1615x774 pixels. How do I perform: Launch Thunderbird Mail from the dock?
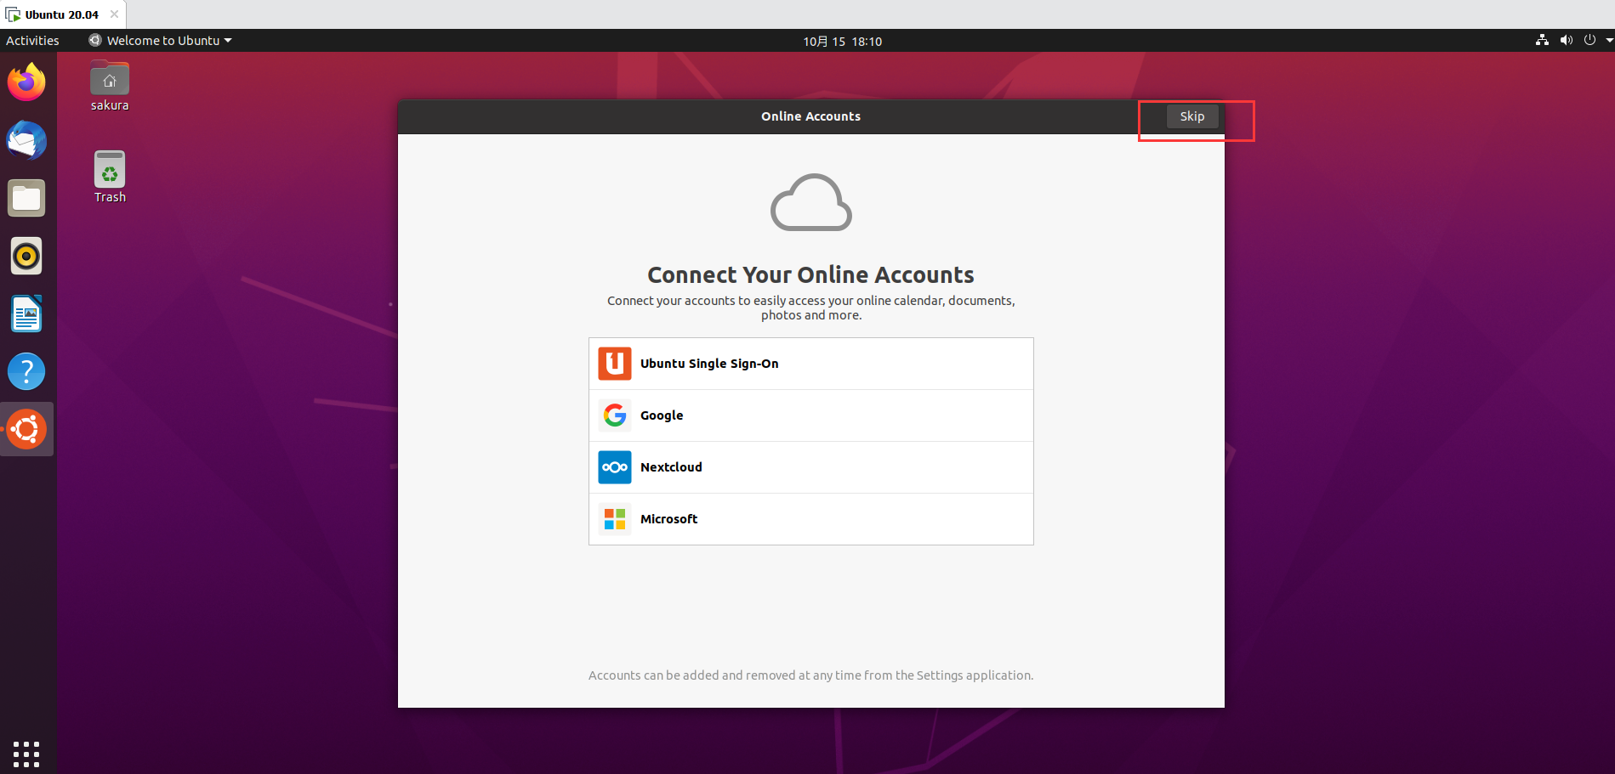point(26,140)
